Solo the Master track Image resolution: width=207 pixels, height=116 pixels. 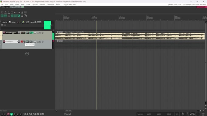(20, 22)
